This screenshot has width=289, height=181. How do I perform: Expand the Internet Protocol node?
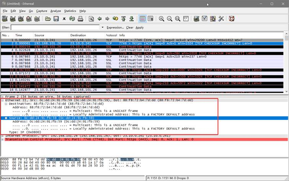3,136
